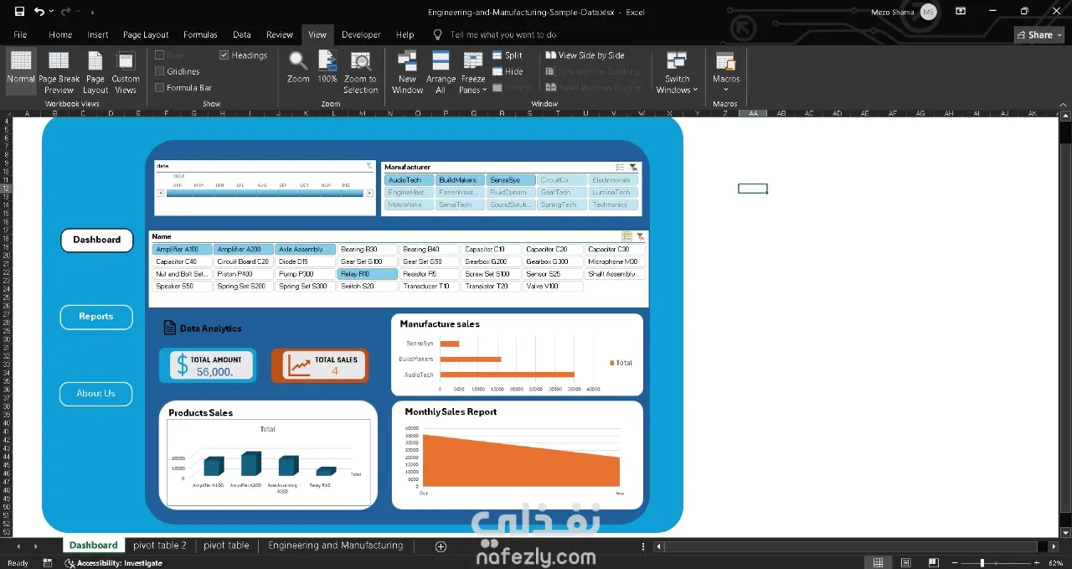Click the Save icon in quick access toolbar
The width and height of the screenshot is (1072, 569).
coord(19,12)
